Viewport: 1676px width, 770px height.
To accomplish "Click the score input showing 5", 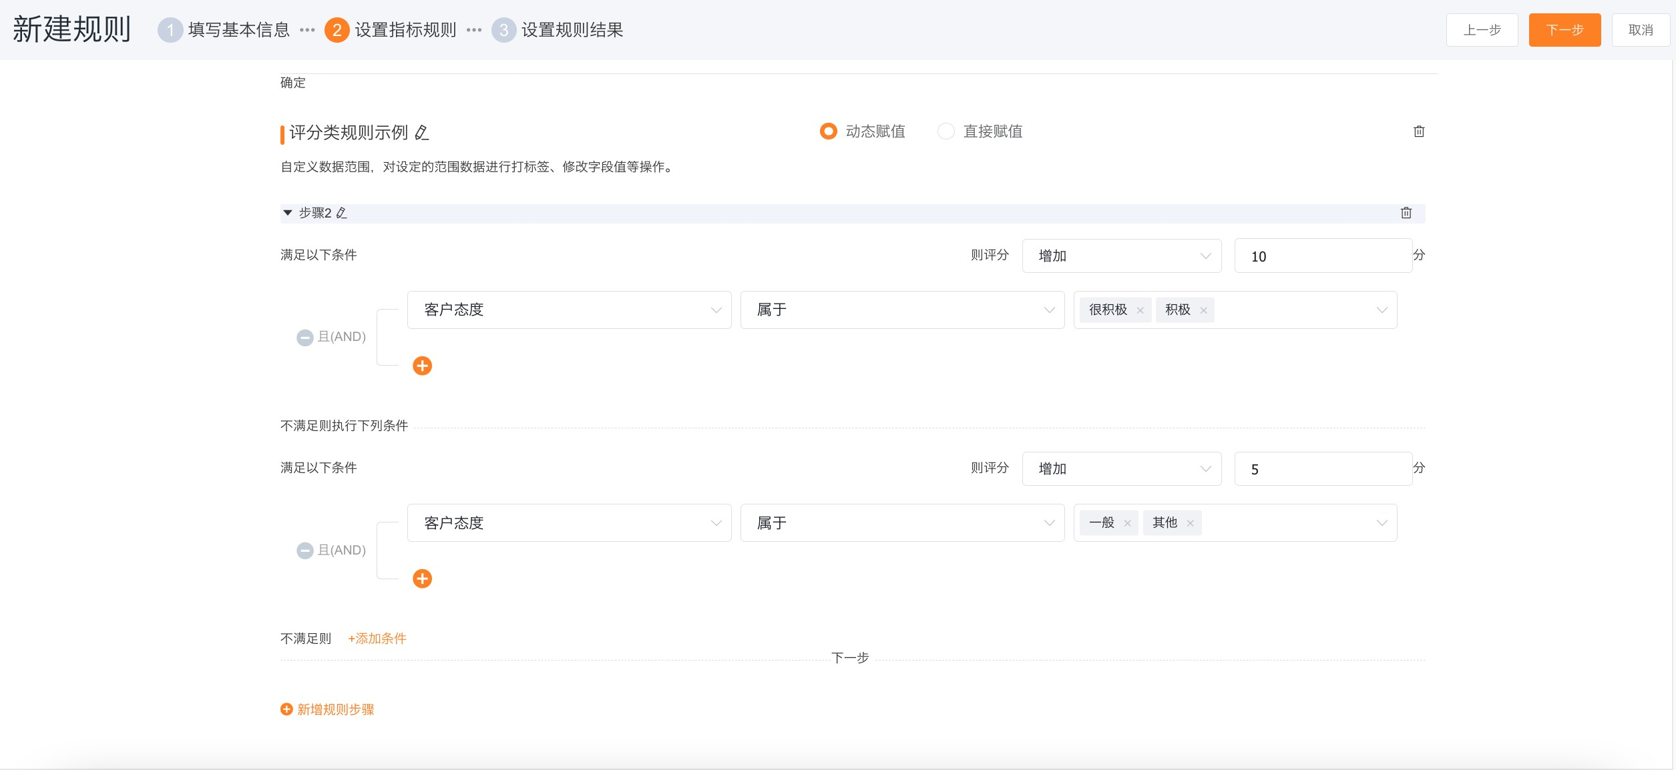I will coord(1323,469).
